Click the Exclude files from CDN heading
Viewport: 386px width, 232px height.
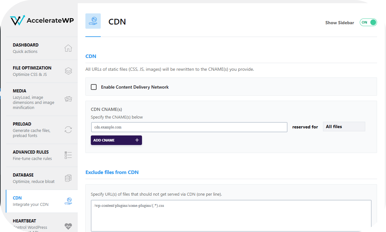pos(112,172)
